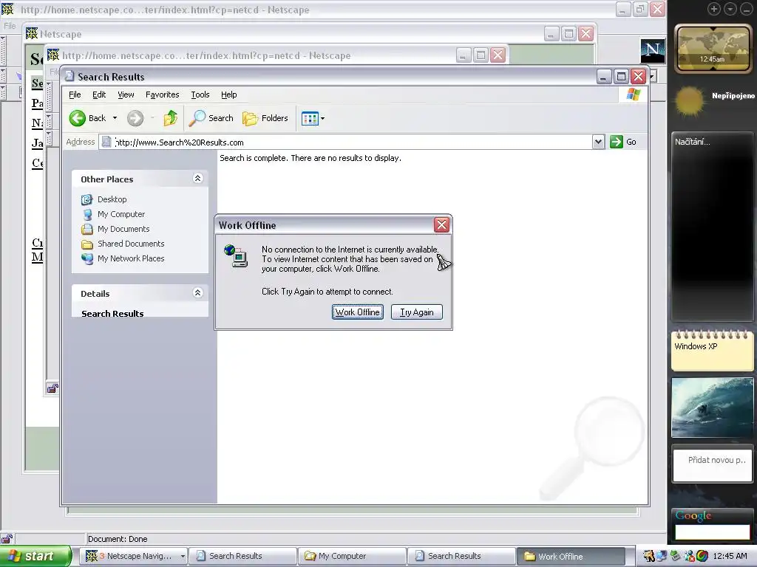Viewport: 757px width, 567px height.
Task: Open the Tools menu
Action: [200, 94]
